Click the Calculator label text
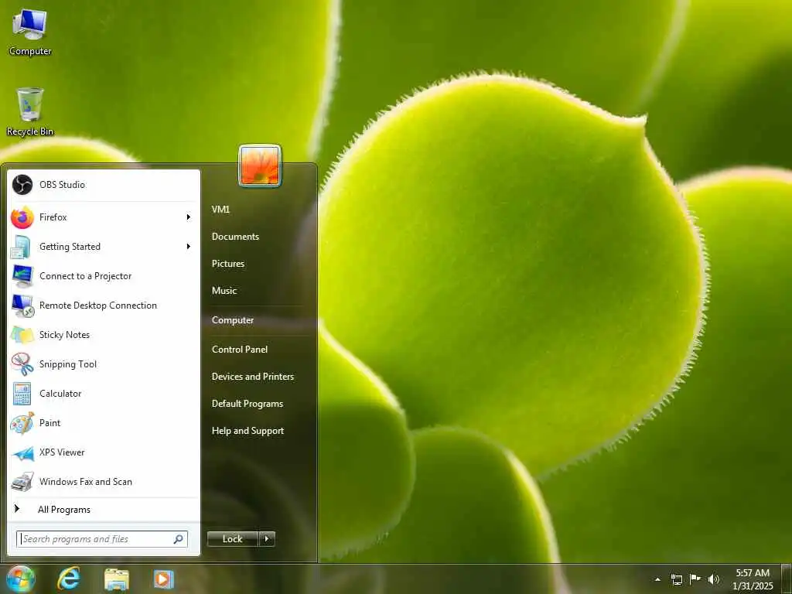This screenshot has width=792, height=594. point(60,394)
